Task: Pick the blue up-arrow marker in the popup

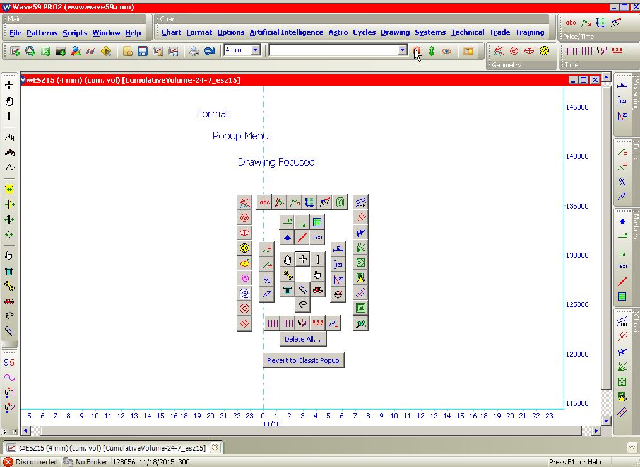Action: (287, 237)
